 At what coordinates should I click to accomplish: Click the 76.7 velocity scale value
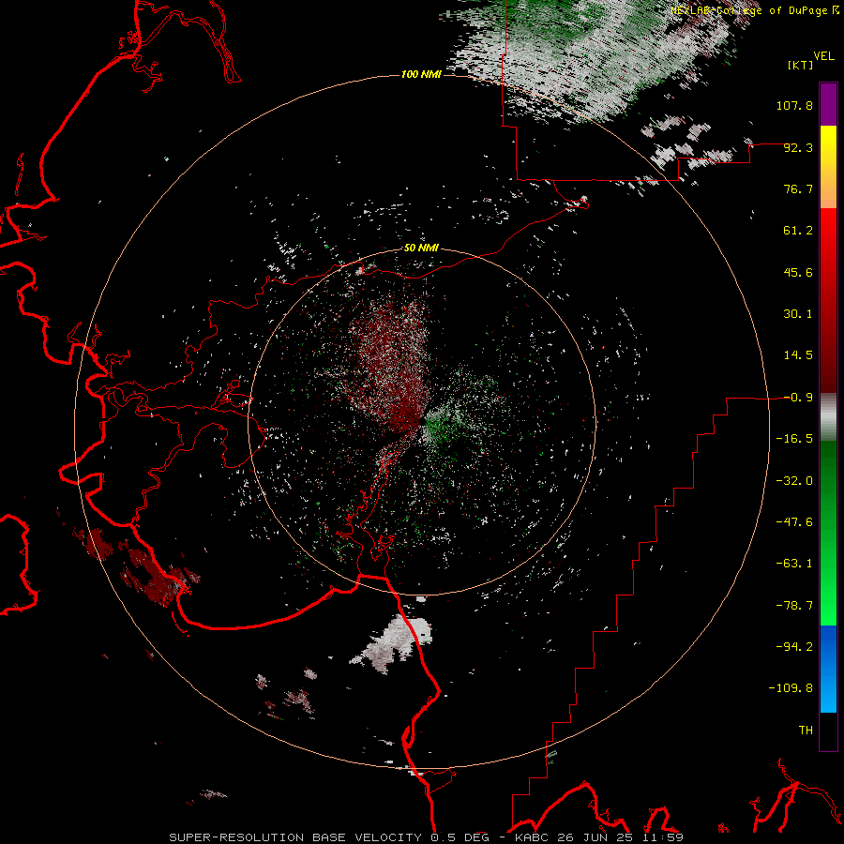tap(798, 188)
